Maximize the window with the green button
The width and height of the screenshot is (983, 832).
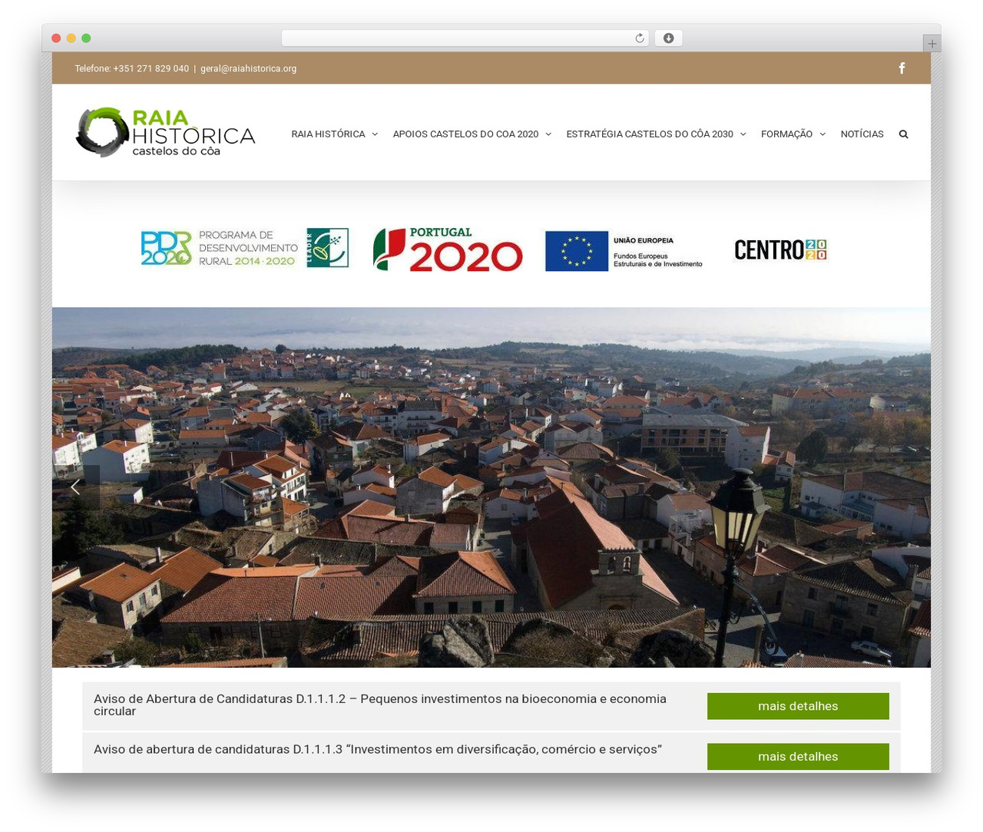(x=86, y=38)
